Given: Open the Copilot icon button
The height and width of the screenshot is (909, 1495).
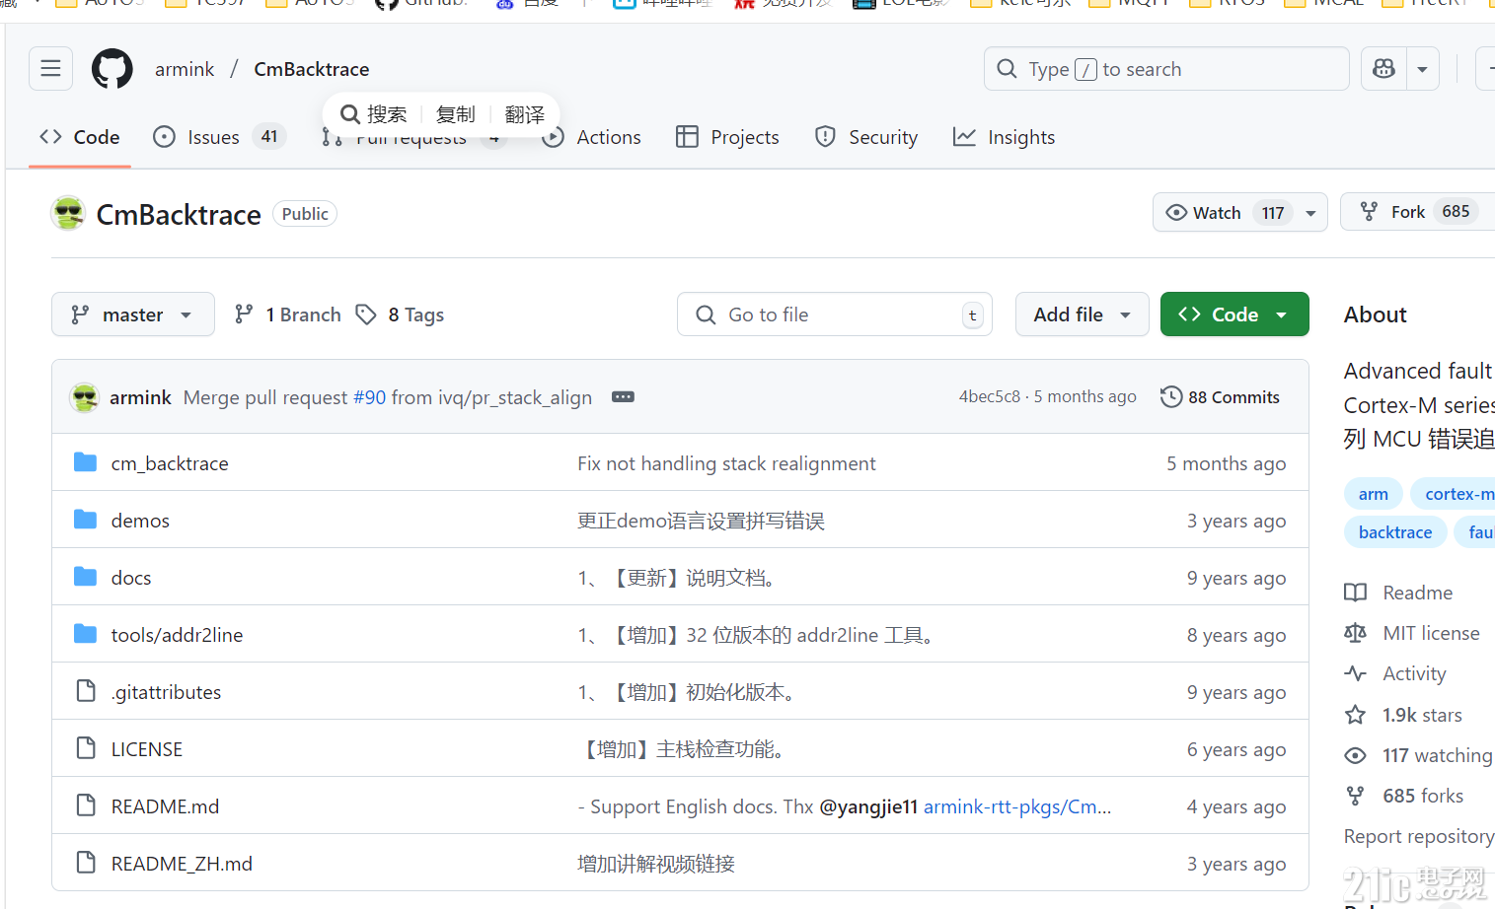Looking at the screenshot, I should [1383, 69].
